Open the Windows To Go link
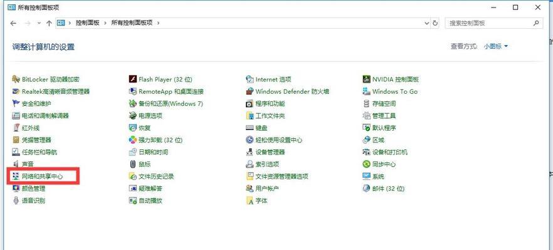Viewport: 553px width, 250px height. tap(395, 91)
